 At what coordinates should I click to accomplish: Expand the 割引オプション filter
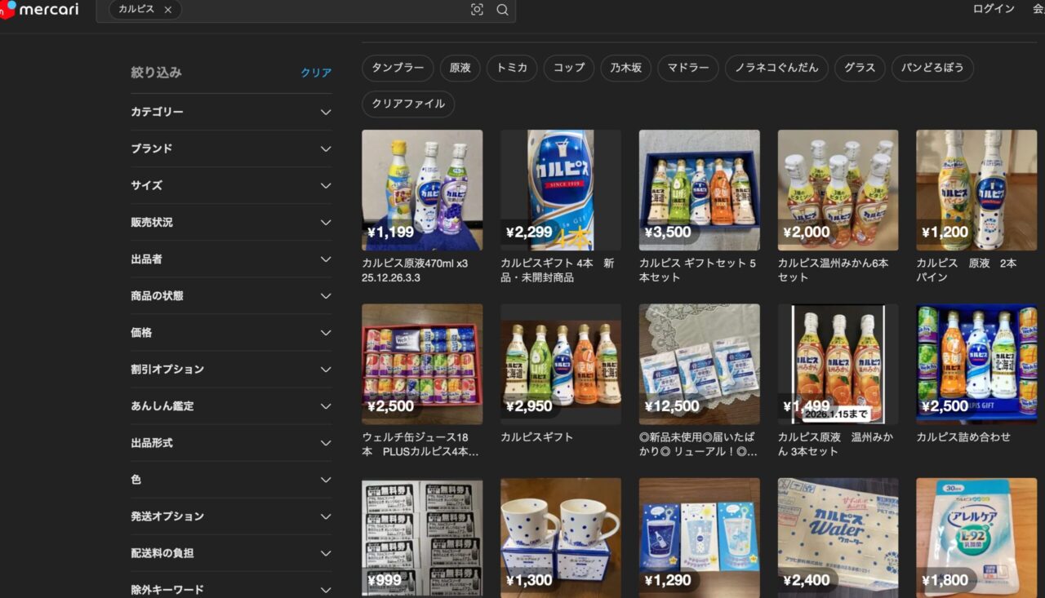(231, 370)
